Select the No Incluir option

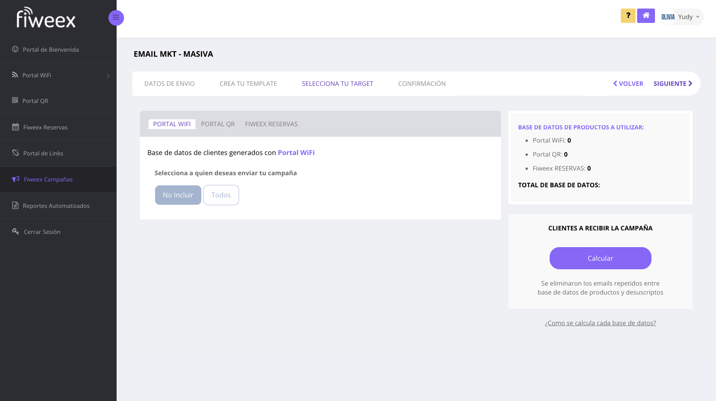[x=178, y=195]
